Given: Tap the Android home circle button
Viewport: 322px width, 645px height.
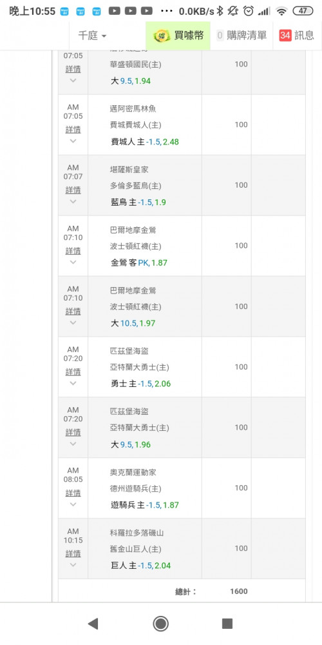Looking at the screenshot, I should click(x=160, y=624).
